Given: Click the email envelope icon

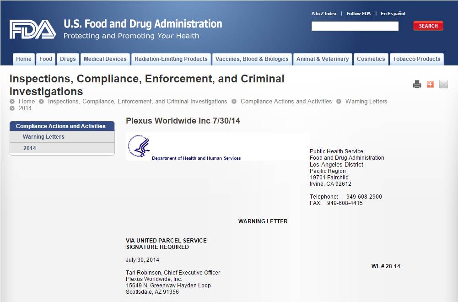Looking at the screenshot, I should 443,84.
